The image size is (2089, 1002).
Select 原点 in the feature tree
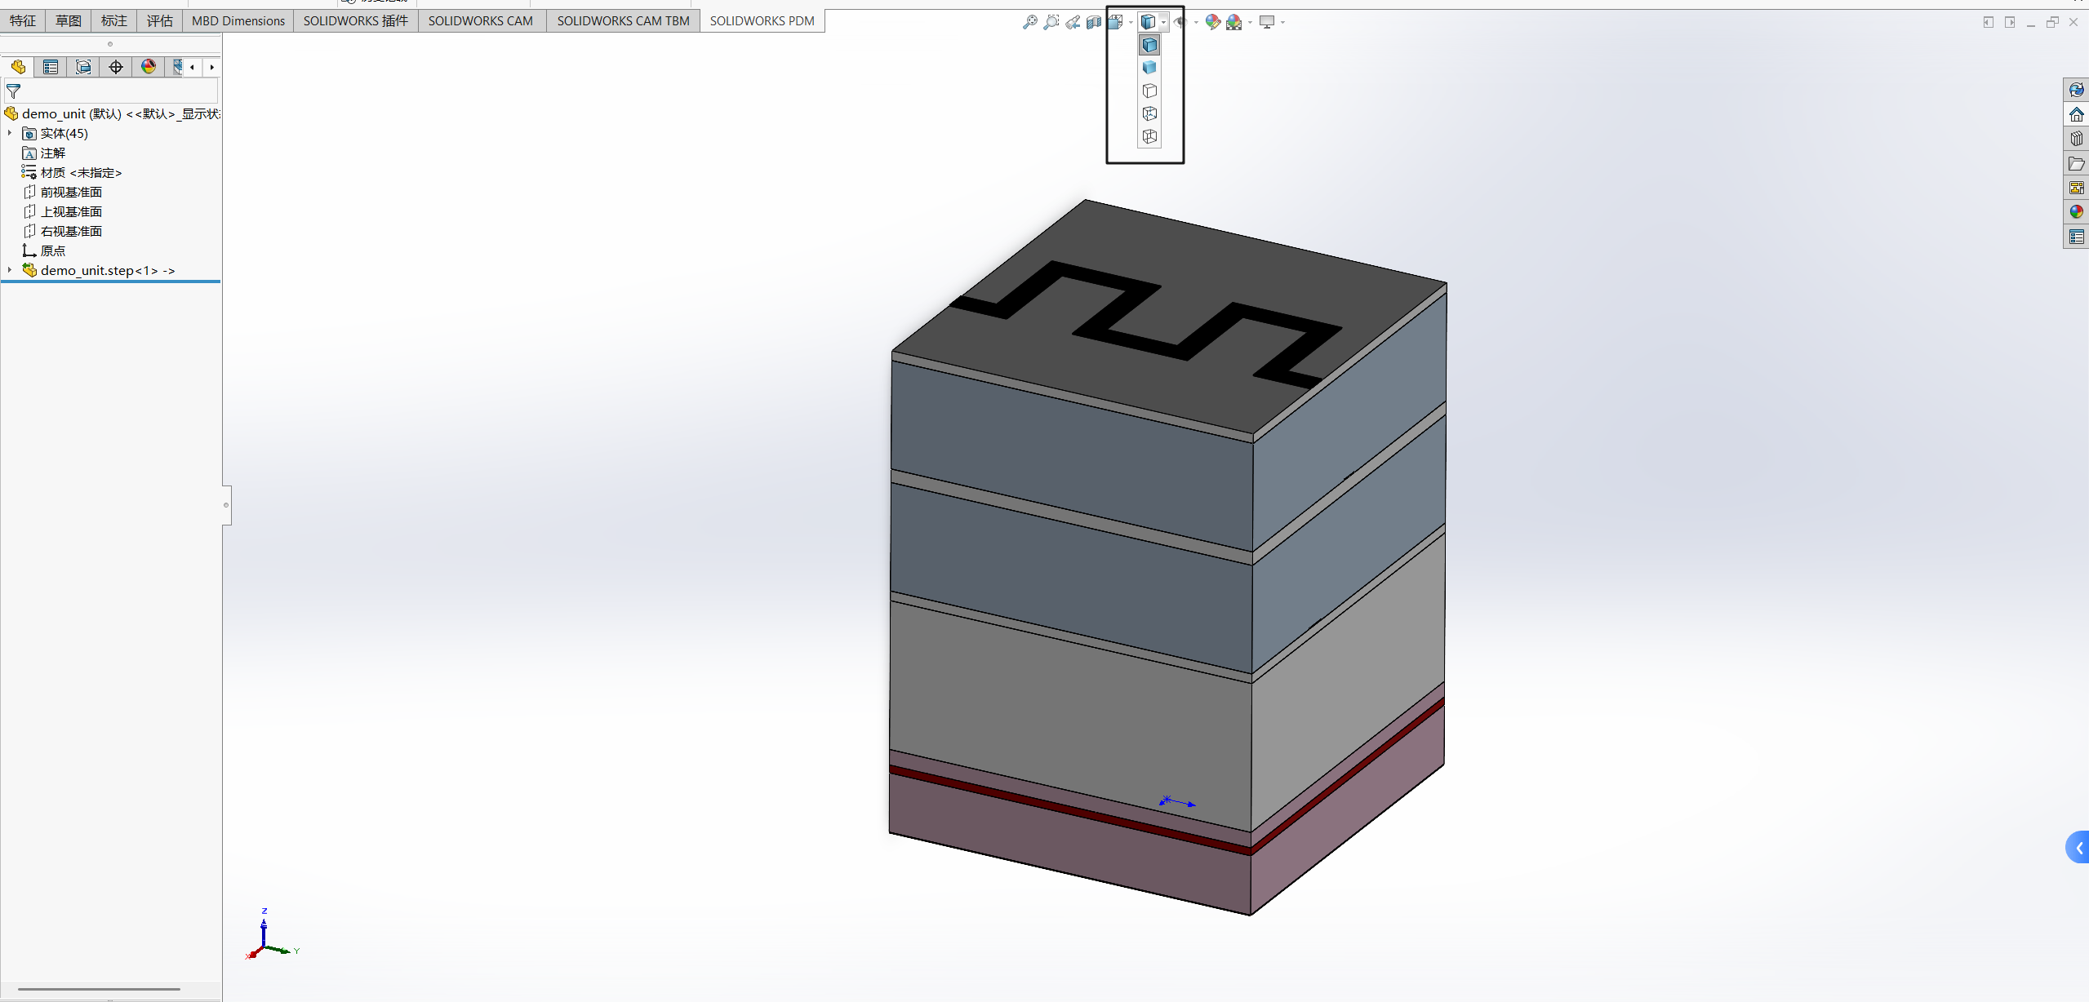click(x=52, y=250)
